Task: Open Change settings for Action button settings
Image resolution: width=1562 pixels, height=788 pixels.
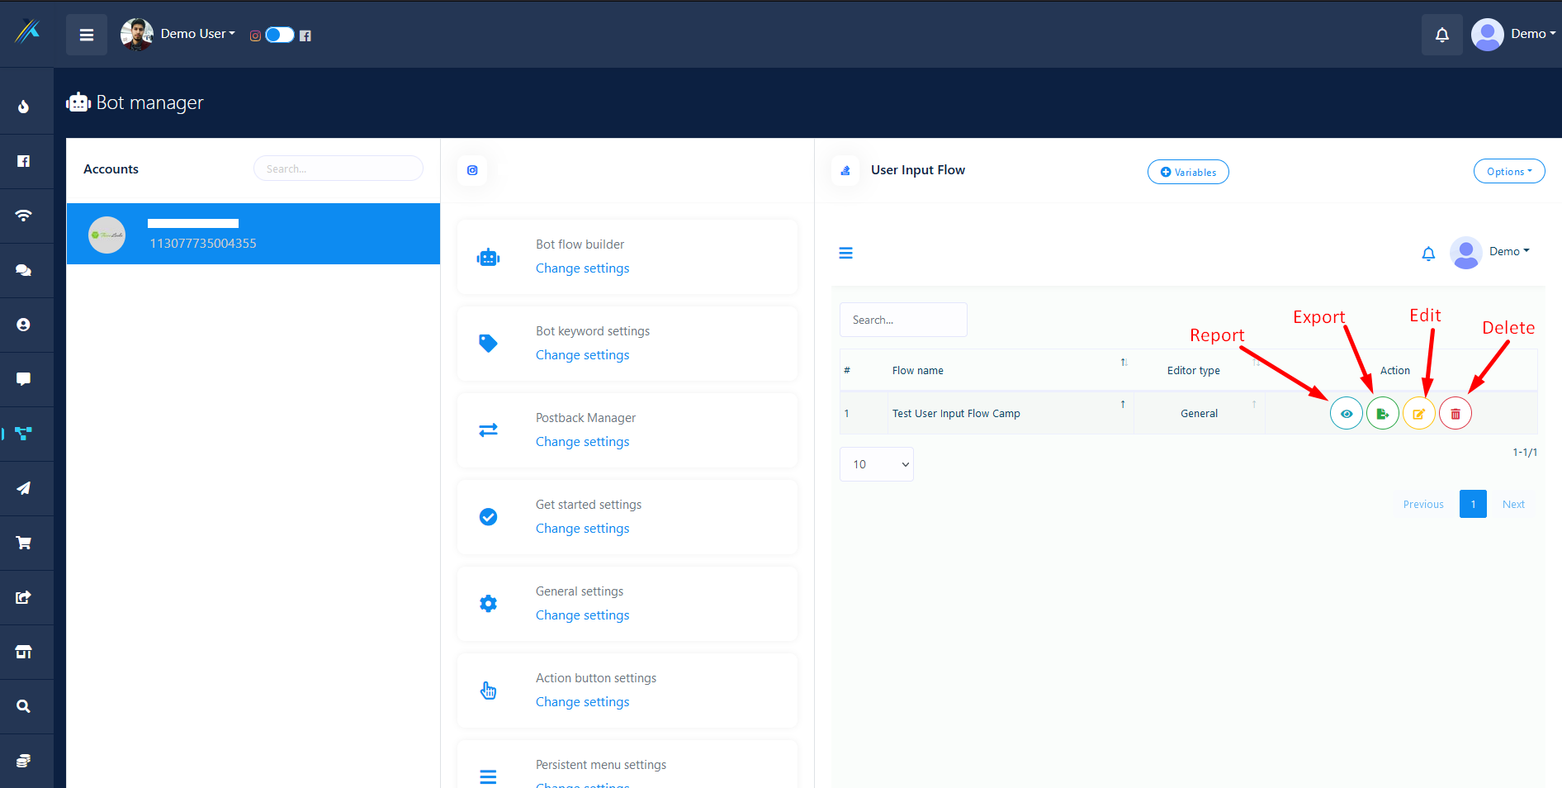Action: click(583, 702)
